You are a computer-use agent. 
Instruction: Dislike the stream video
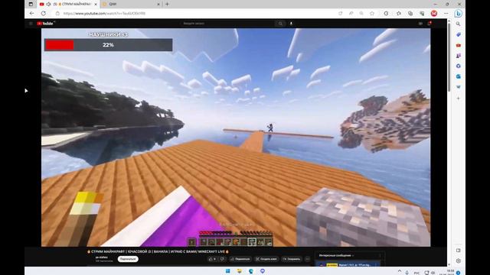pyautogui.click(x=222, y=259)
